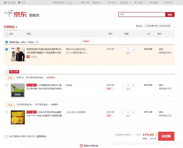Uncheck the thermal underwear item checkbox
Screen dimensions: 183x148
point(7,49)
